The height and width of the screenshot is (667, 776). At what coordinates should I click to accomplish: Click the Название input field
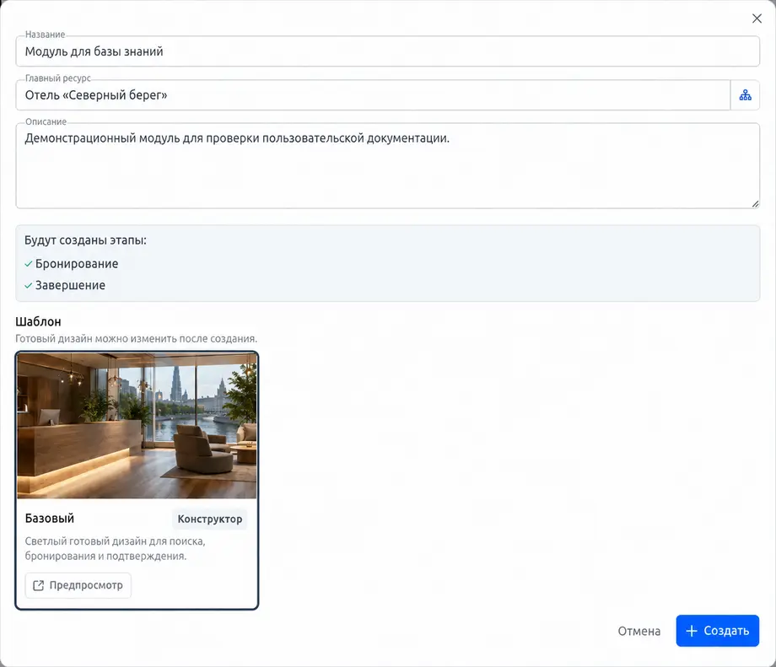[x=387, y=51]
